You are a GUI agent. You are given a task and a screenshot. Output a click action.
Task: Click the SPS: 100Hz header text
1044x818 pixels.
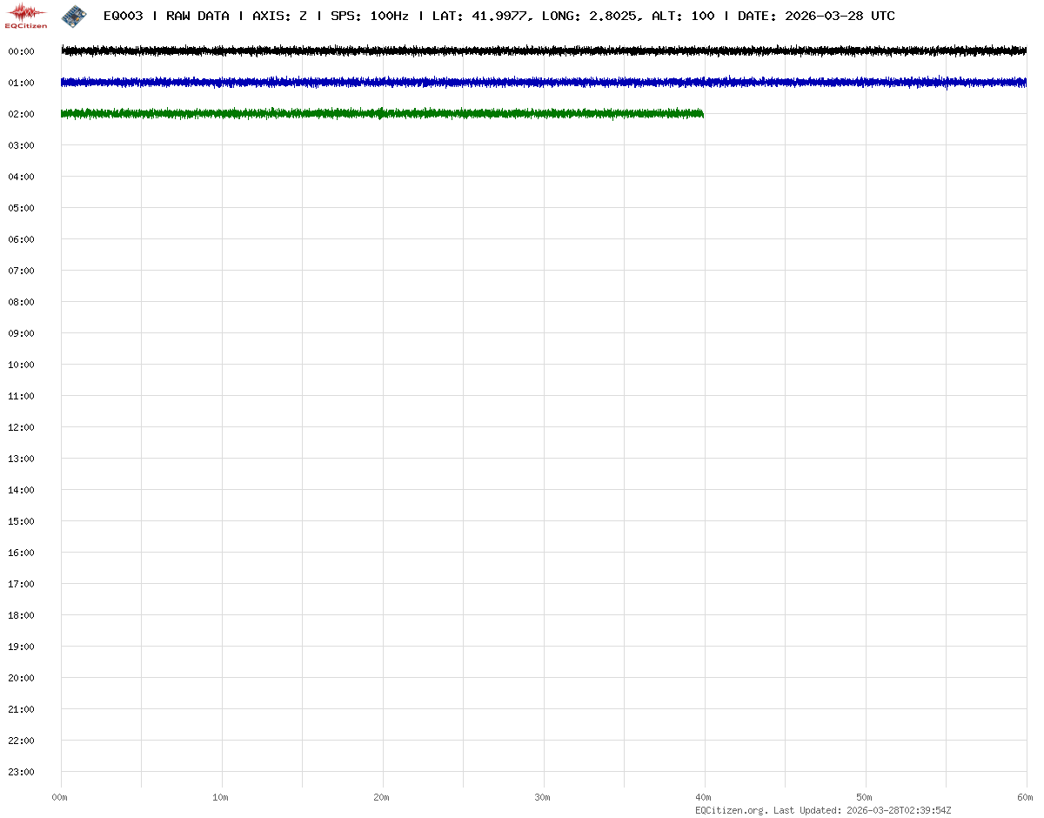tap(369, 16)
